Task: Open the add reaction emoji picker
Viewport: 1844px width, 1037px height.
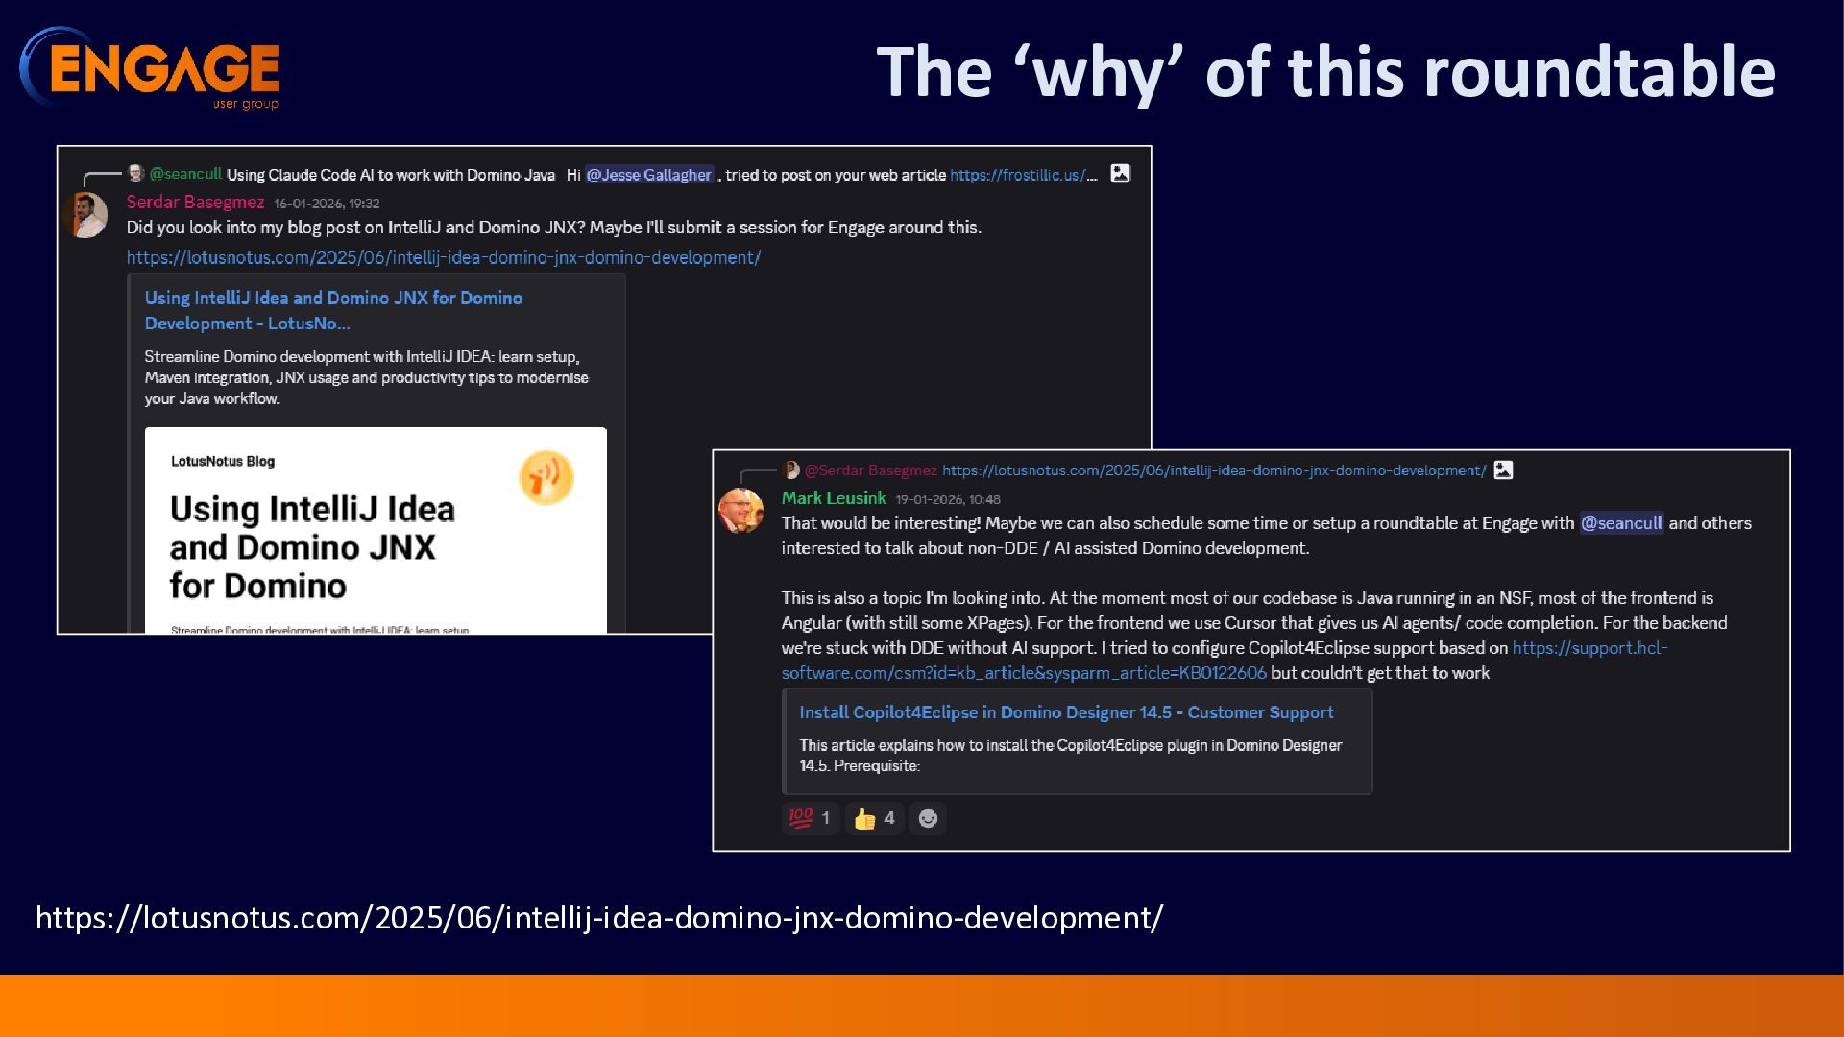Action: pos(928,818)
